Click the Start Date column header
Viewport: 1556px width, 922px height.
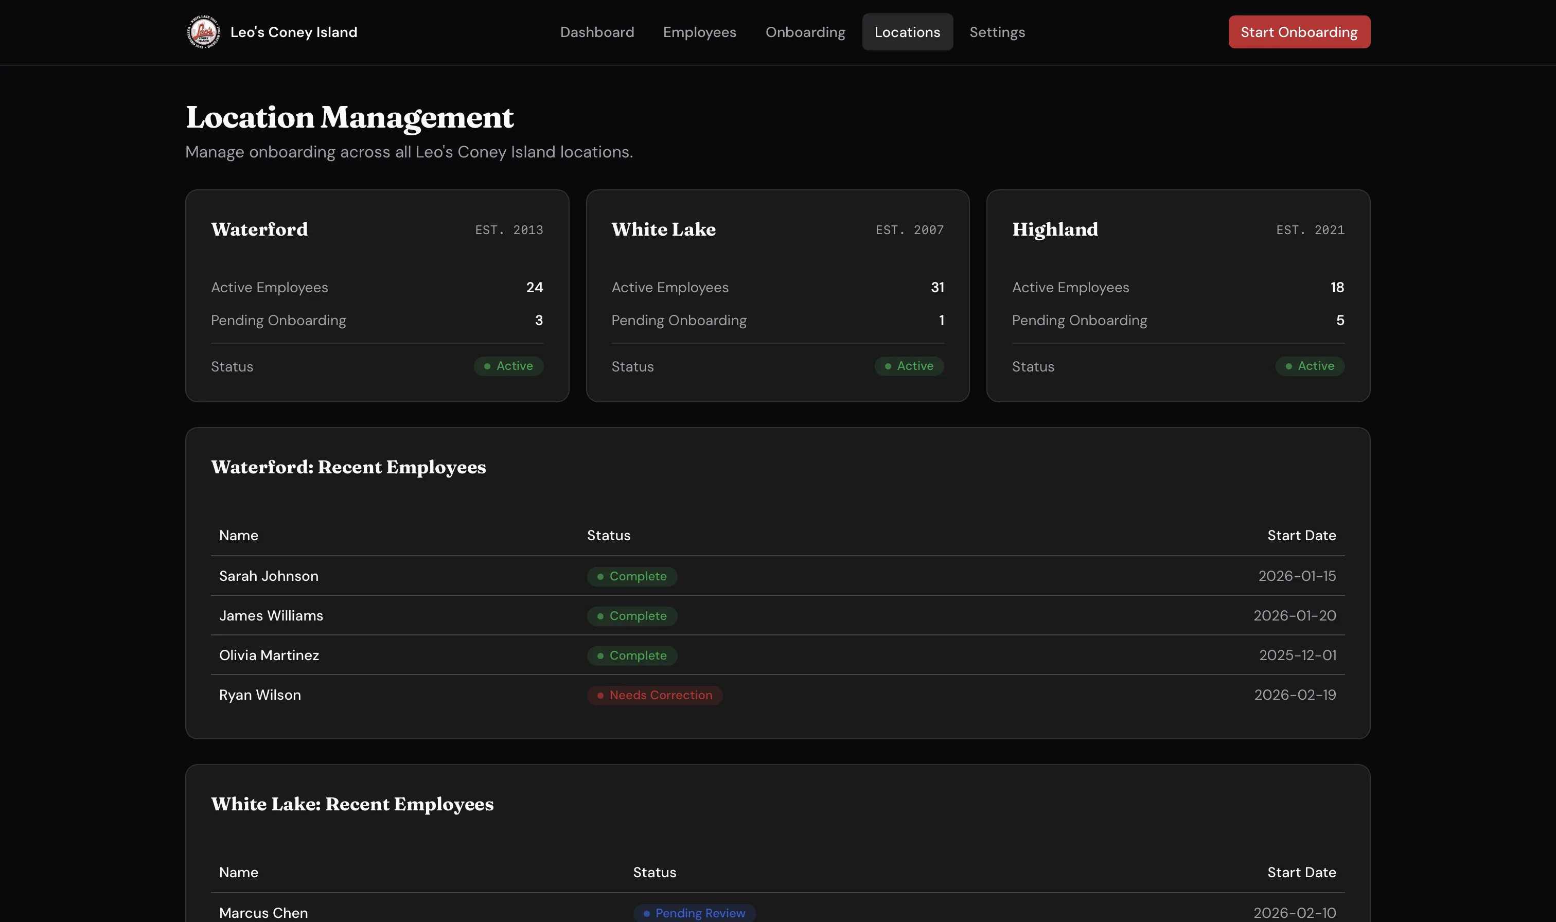point(1301,535)
